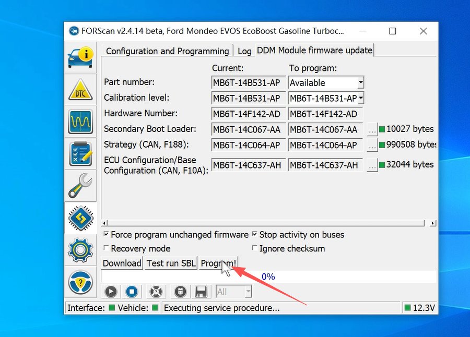Toggle Force program unchanged firmware checkbox
Screen dimensions: 470x337
(107, 235)
